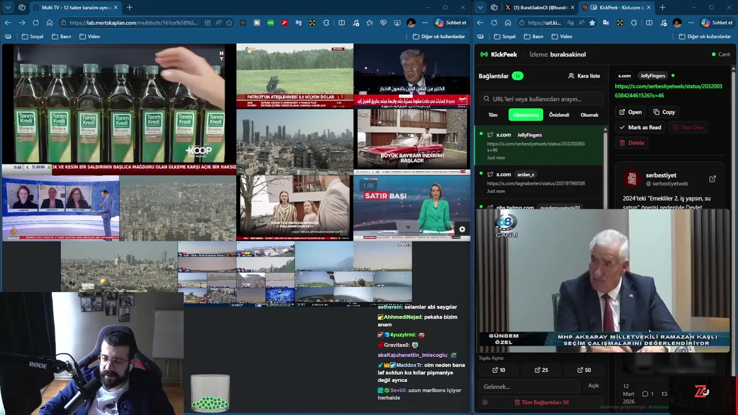Go back in the Multi TV browser window
Screen dimensions: 738x415
[7, 22]
